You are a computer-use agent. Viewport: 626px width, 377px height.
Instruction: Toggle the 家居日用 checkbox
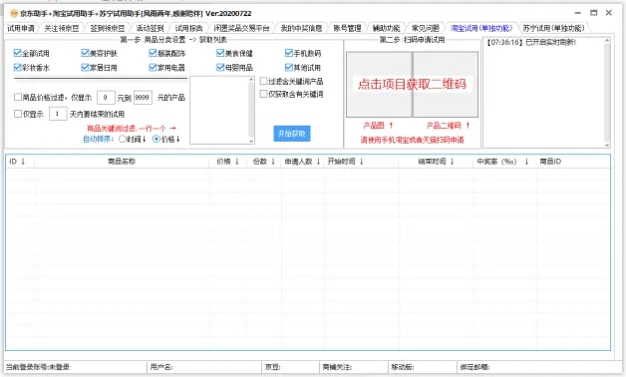pyautogui.click(x=85, y=67)
